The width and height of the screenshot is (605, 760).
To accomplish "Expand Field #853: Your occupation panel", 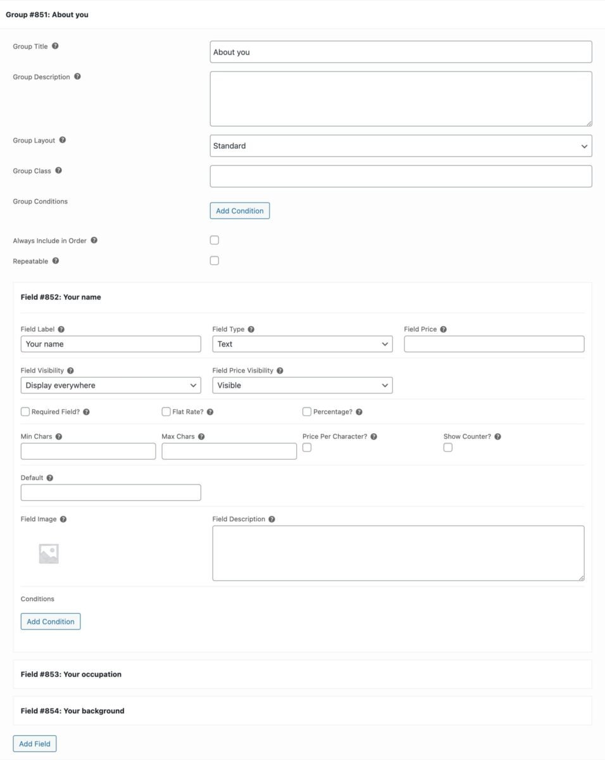I will pos(302,674).
